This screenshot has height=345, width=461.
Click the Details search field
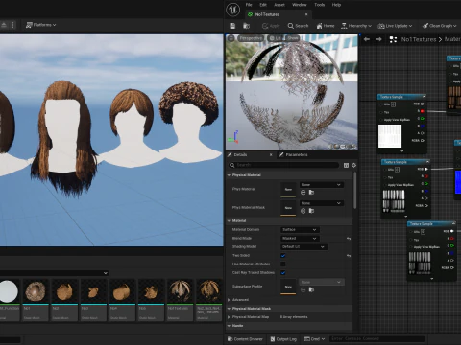click(x=283, y=165)
